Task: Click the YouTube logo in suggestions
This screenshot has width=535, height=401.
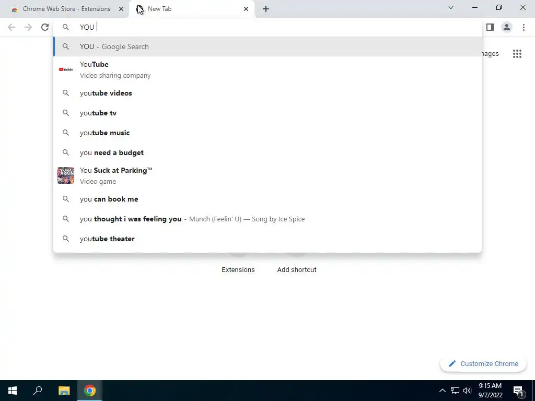Action: tap(66, 69)
